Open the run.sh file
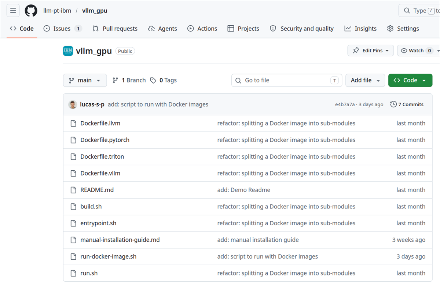Screen dimensions: 440x285 [x=89, y=273]
